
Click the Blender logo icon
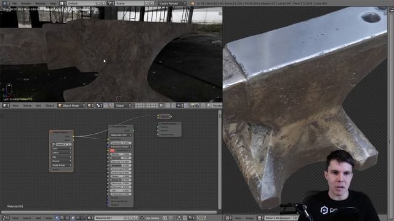193,4
